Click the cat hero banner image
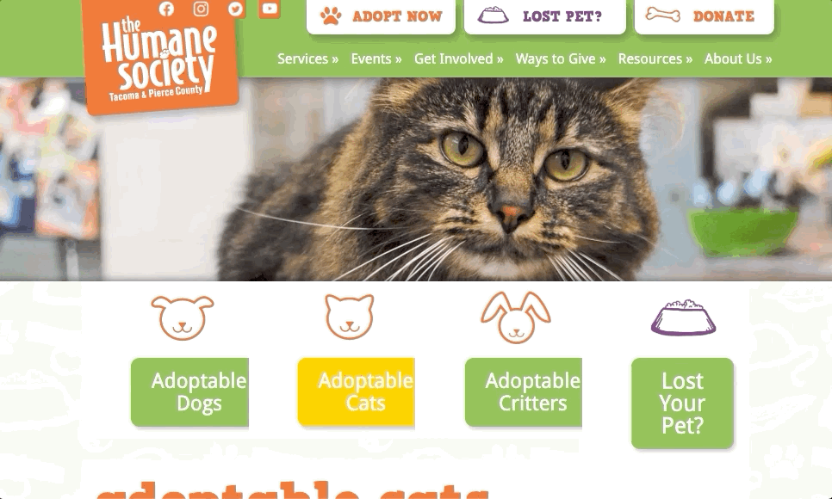 416,179
